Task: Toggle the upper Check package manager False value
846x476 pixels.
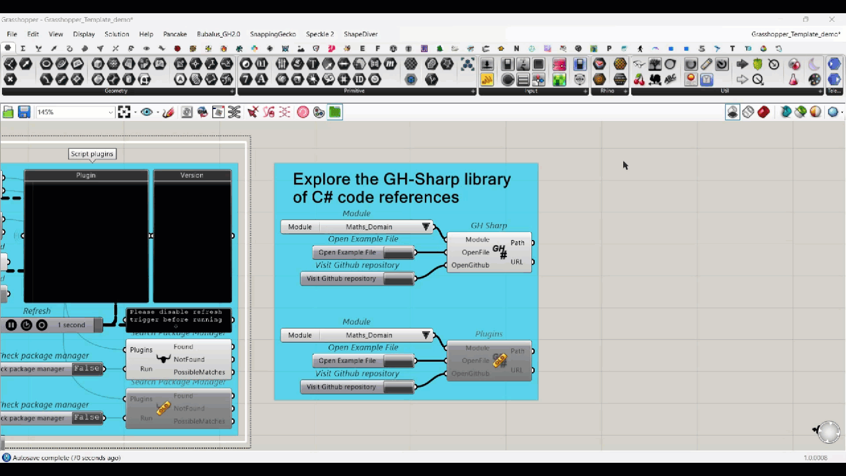Action: coord(87,368)
